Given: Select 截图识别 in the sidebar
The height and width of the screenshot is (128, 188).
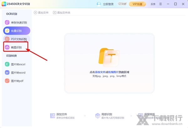Looking at the screenshot, I should [16, 47].
